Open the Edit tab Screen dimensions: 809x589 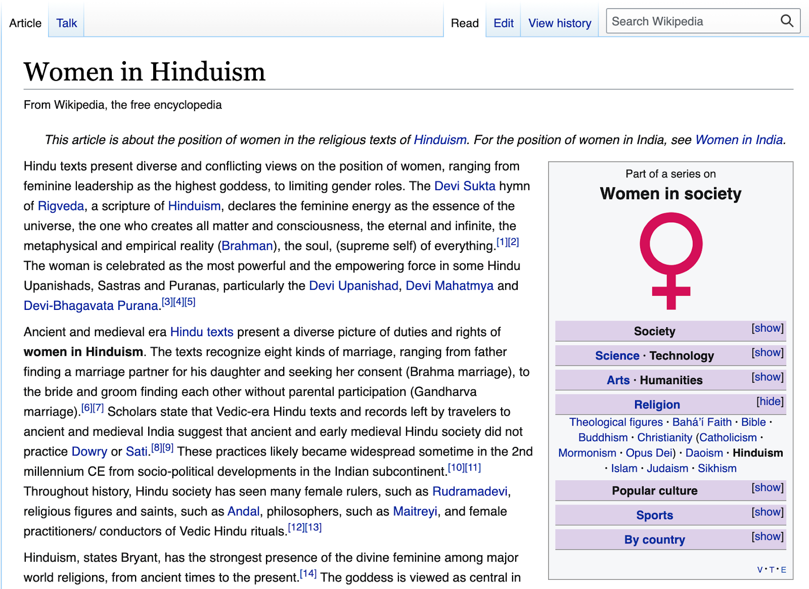click(504, 23)
